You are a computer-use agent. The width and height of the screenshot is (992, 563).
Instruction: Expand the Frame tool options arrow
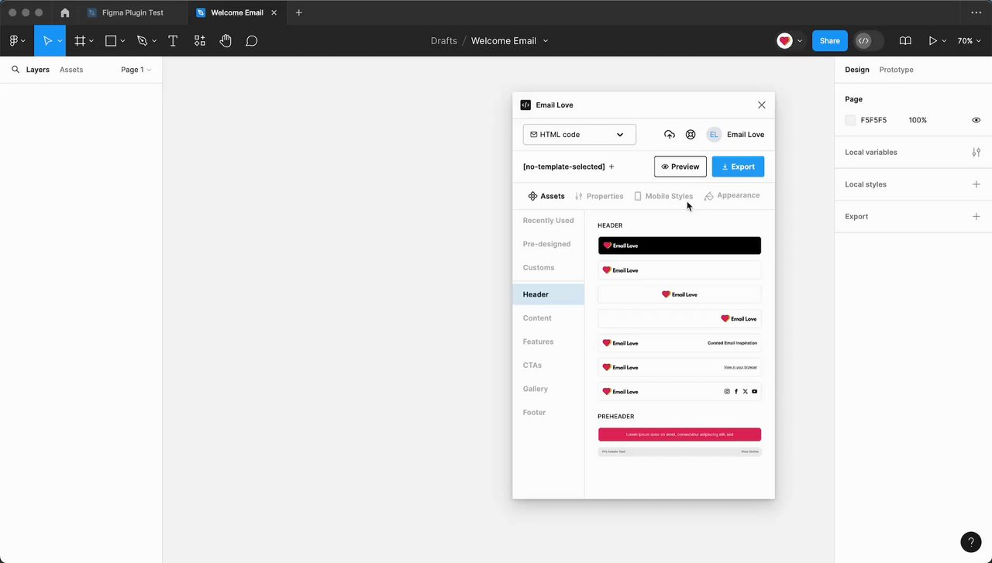pos(91,41)
